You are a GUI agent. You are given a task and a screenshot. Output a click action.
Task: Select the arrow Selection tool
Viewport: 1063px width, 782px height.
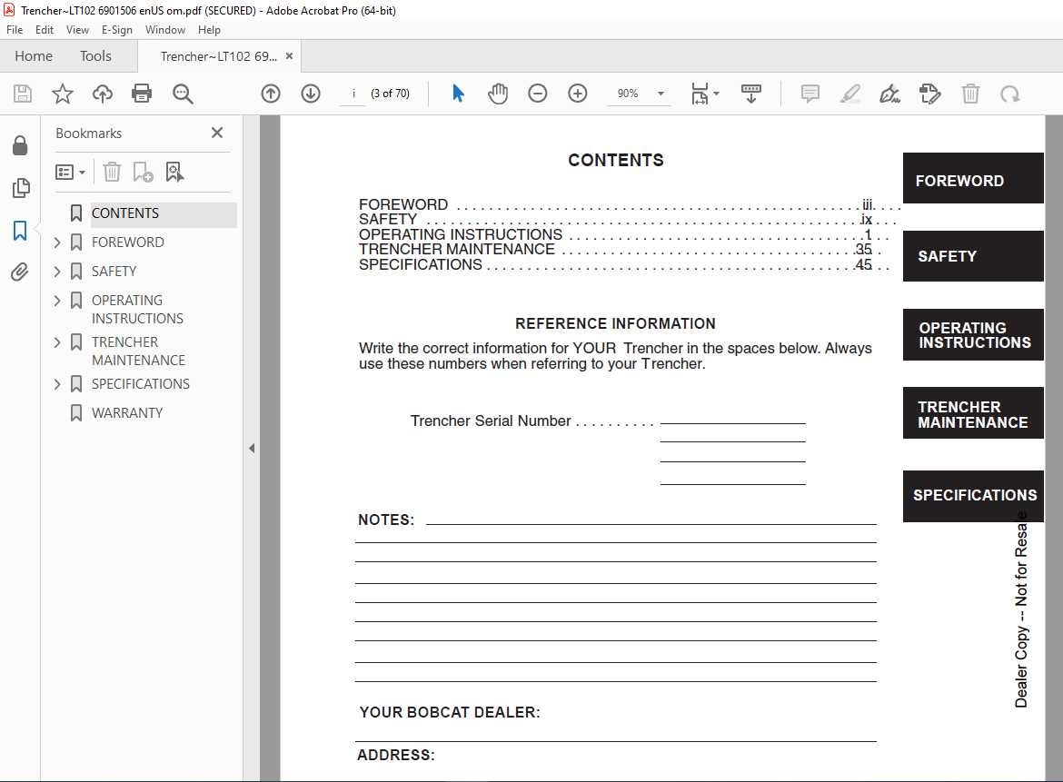(458, 94)
